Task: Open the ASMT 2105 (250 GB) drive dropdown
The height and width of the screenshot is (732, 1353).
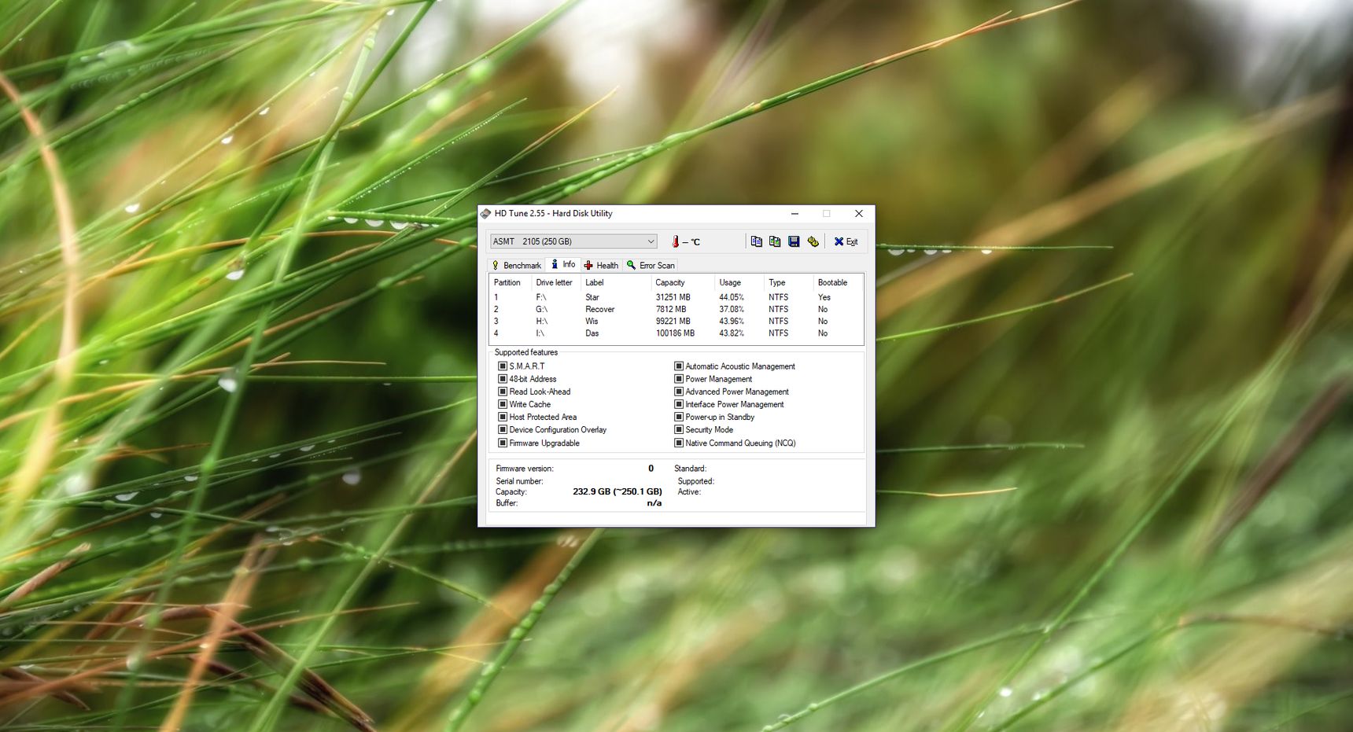Action: pyautogui.click(x=573, y=241)
